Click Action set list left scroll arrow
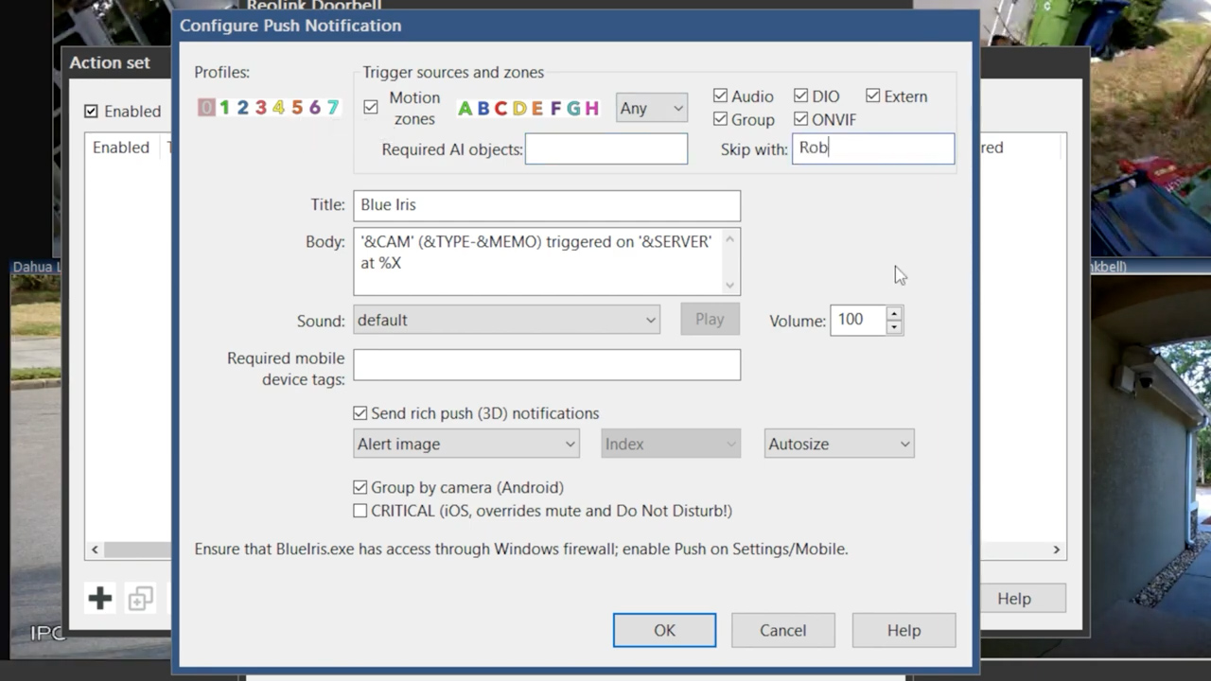This screenshot has width=1211, height=681. (x=95, y=550)
